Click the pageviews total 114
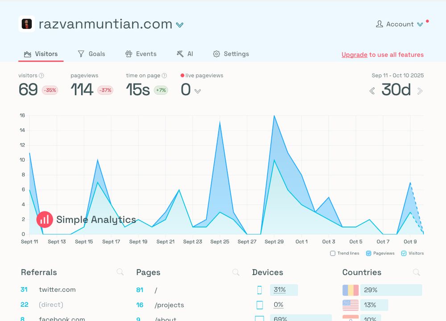The height and width of the screenshot is (321, 446). [82, 89]
